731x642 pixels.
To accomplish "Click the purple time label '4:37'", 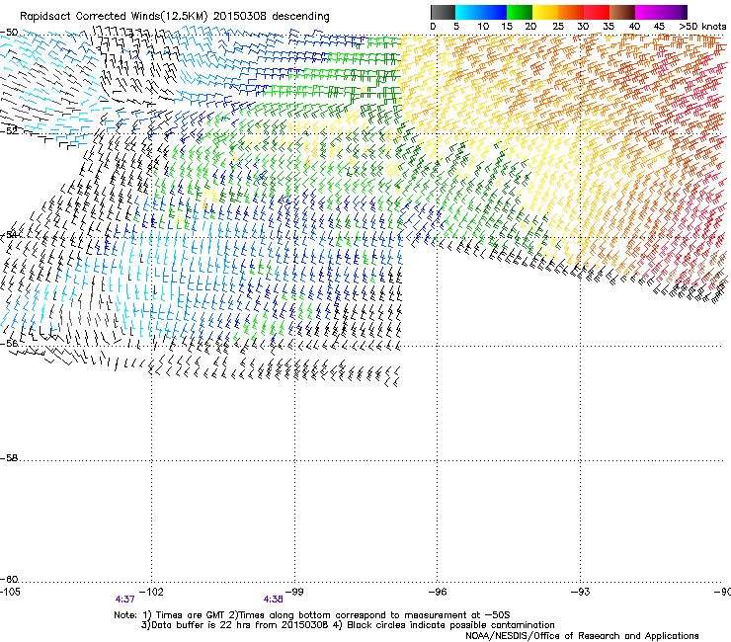I will click(124, 600).
